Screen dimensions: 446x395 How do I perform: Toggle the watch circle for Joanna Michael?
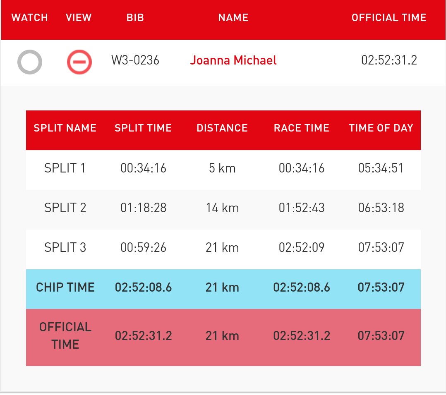[30, 62]
